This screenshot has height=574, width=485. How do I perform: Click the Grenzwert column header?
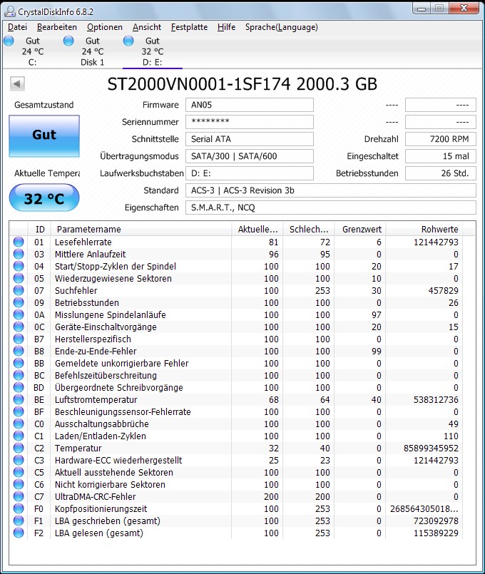coord(361,229)
